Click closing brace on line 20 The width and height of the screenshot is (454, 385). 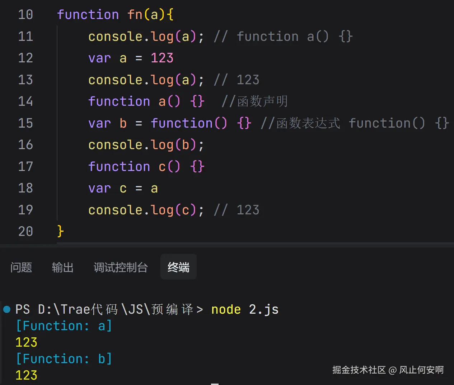coord(60,231)
